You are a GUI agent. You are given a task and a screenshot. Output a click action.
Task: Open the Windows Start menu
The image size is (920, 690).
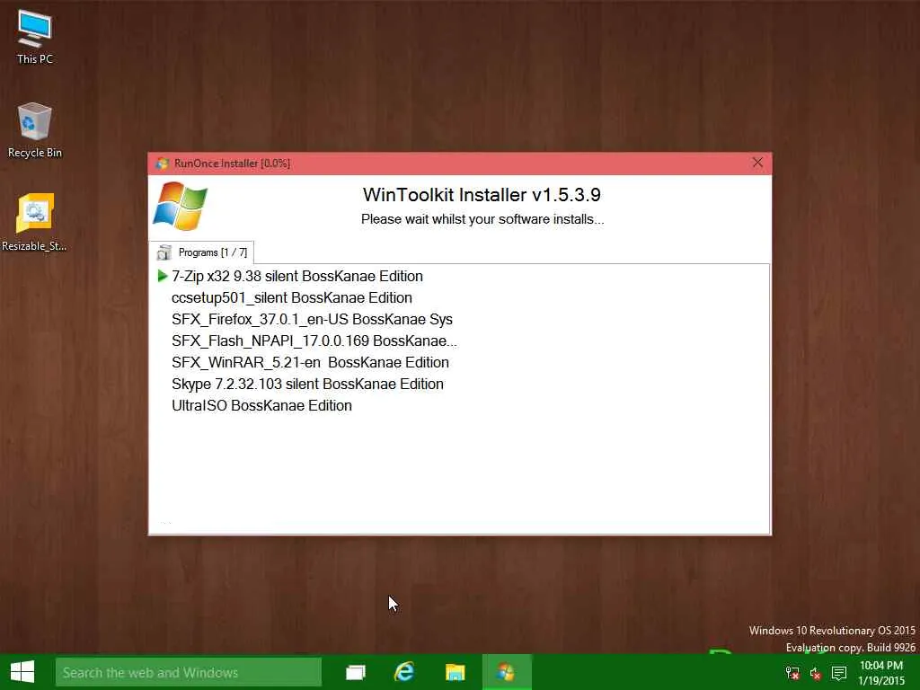(22, 672)
